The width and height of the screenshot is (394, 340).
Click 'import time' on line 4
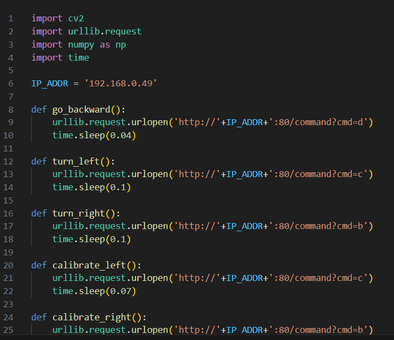pyautogui.click(x=60, y=57)
